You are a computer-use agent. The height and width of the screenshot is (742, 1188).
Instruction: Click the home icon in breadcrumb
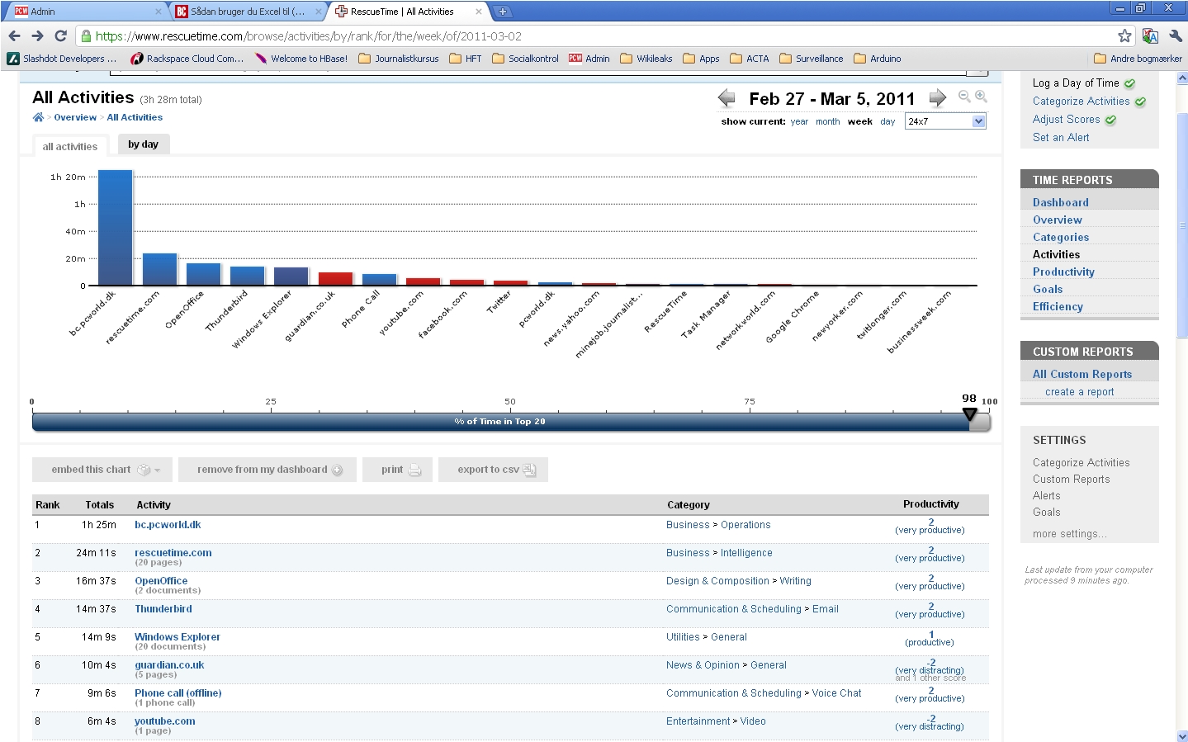38,117
